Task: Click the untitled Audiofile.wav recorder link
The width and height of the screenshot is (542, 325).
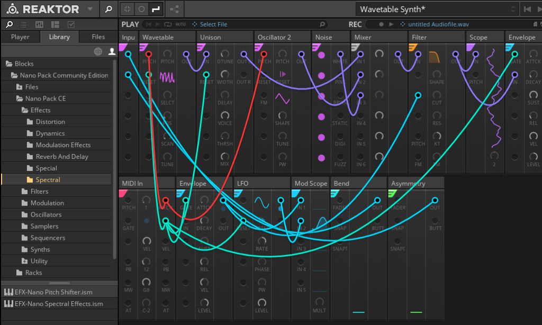Action: coord(438,24)
